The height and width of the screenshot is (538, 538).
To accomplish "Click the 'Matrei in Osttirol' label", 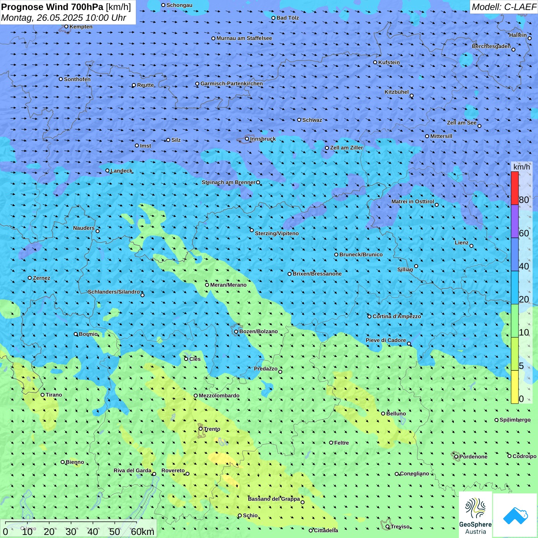I will [413, 201].
